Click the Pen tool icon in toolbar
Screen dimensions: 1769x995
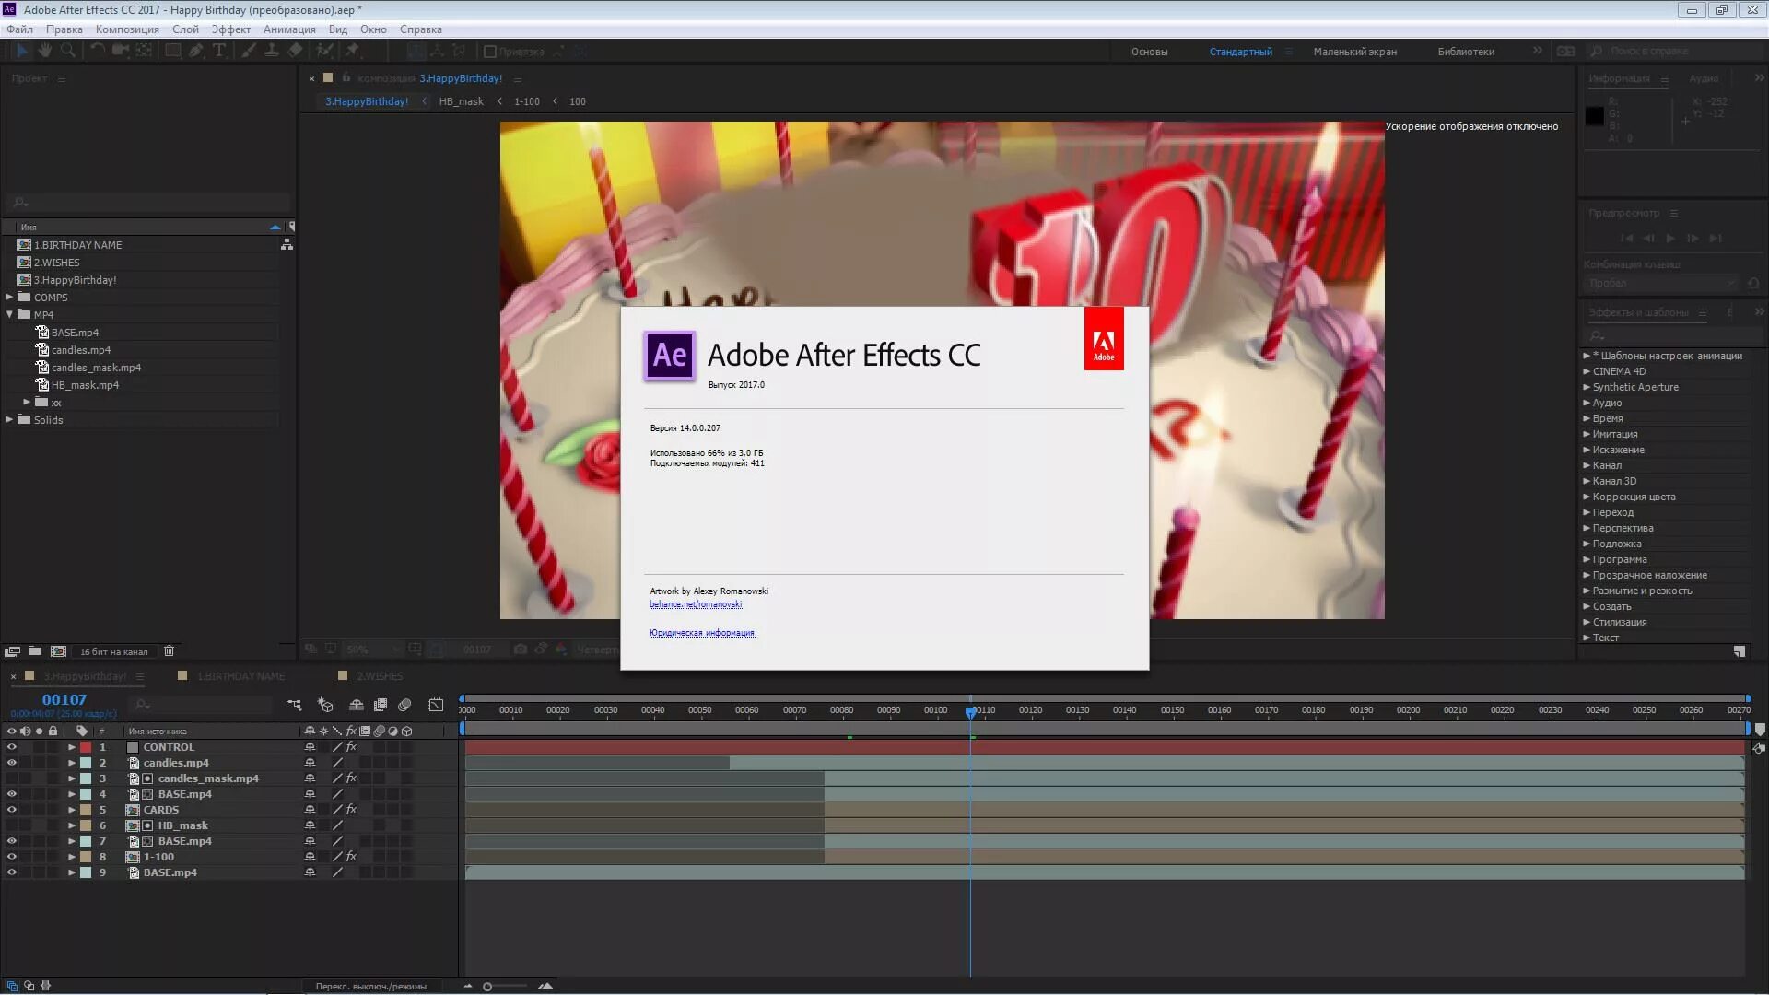(x=194, y=50)
